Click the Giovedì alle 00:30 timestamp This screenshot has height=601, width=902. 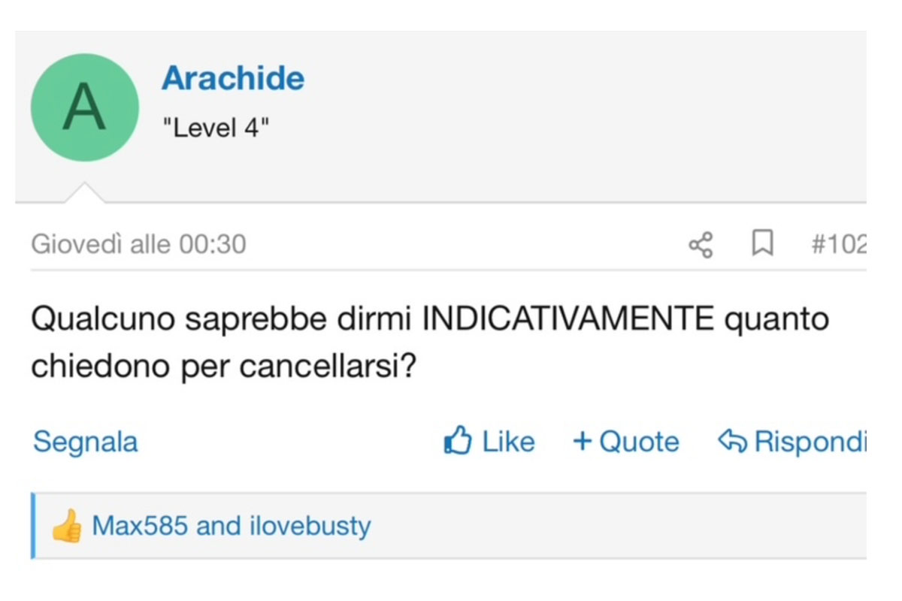click(138, 245)
